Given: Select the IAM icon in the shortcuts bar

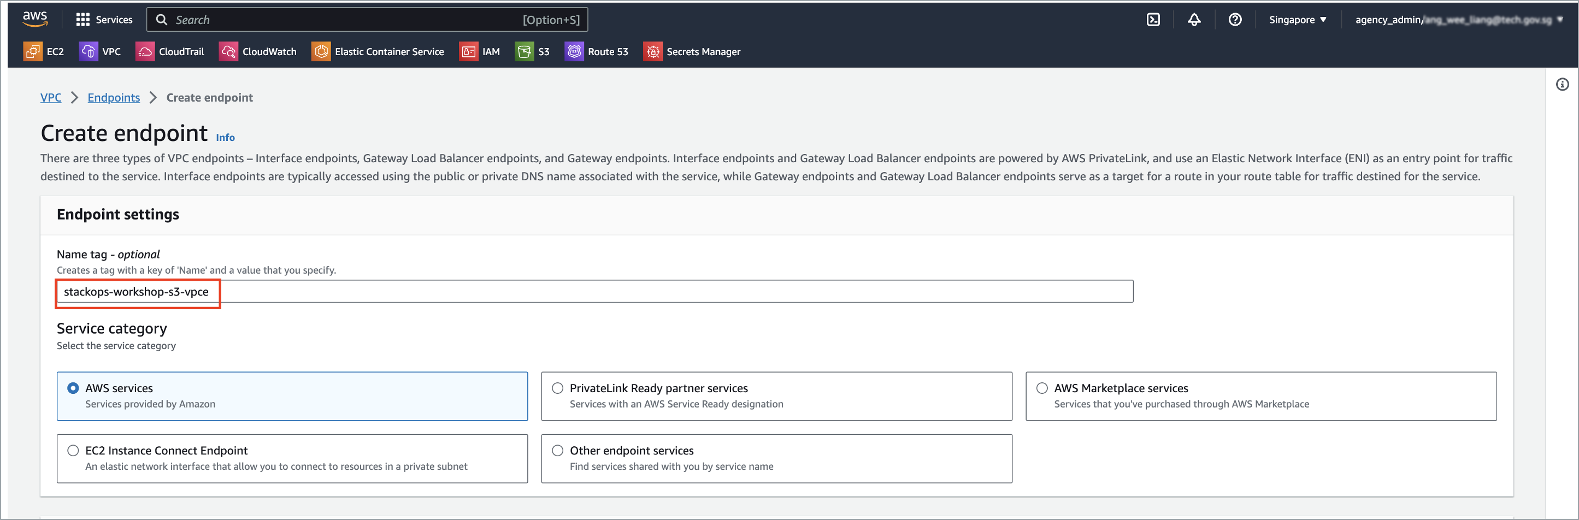Looking at the screenshot, I should [469, 51].
